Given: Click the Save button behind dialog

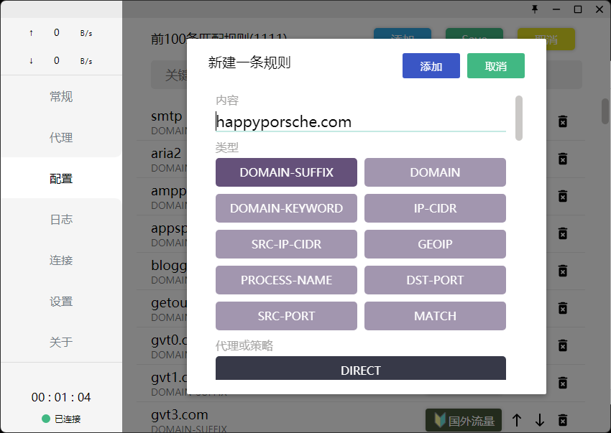Looking at the screenshot, I should tap(474, 34).
